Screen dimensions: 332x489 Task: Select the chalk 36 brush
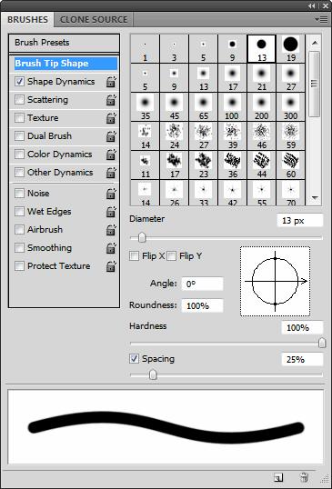[233, 165]
